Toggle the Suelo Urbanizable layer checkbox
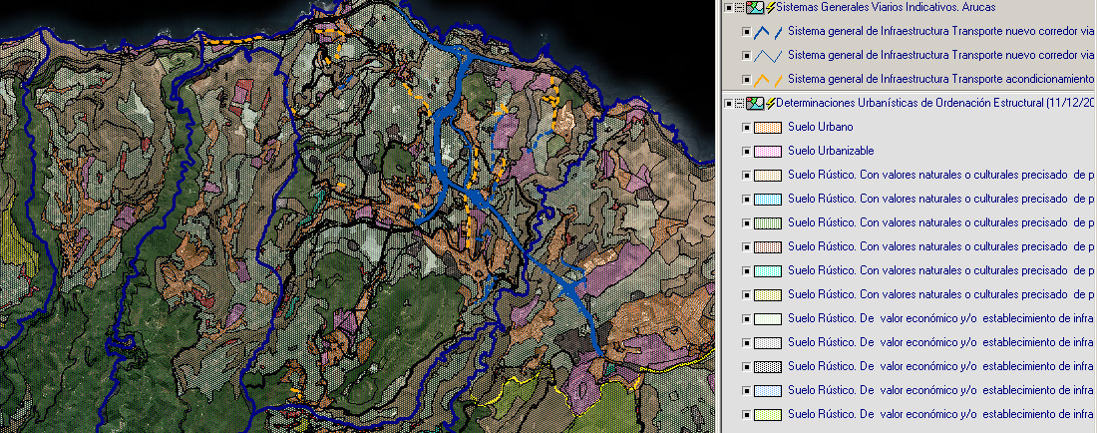The image size is (1097, 433). point(746,151)
